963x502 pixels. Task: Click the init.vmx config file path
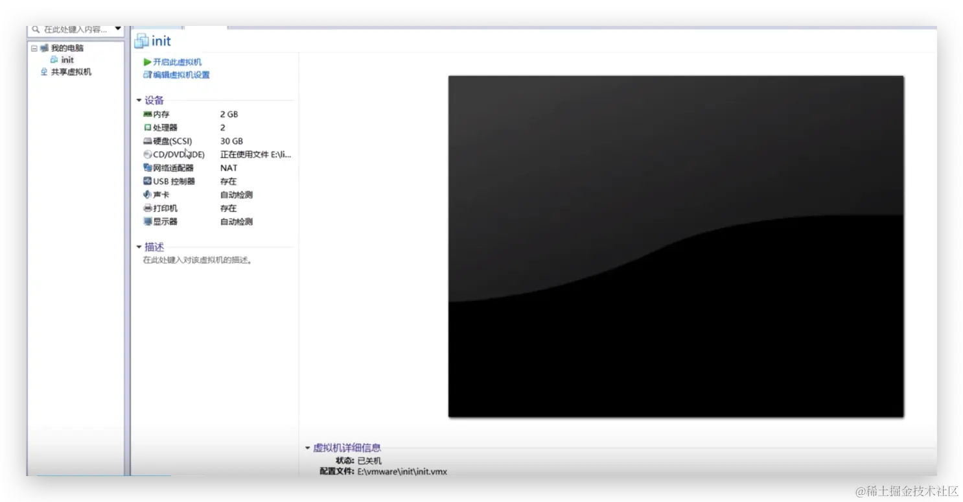pyautogui.click(x=402, y=472)
